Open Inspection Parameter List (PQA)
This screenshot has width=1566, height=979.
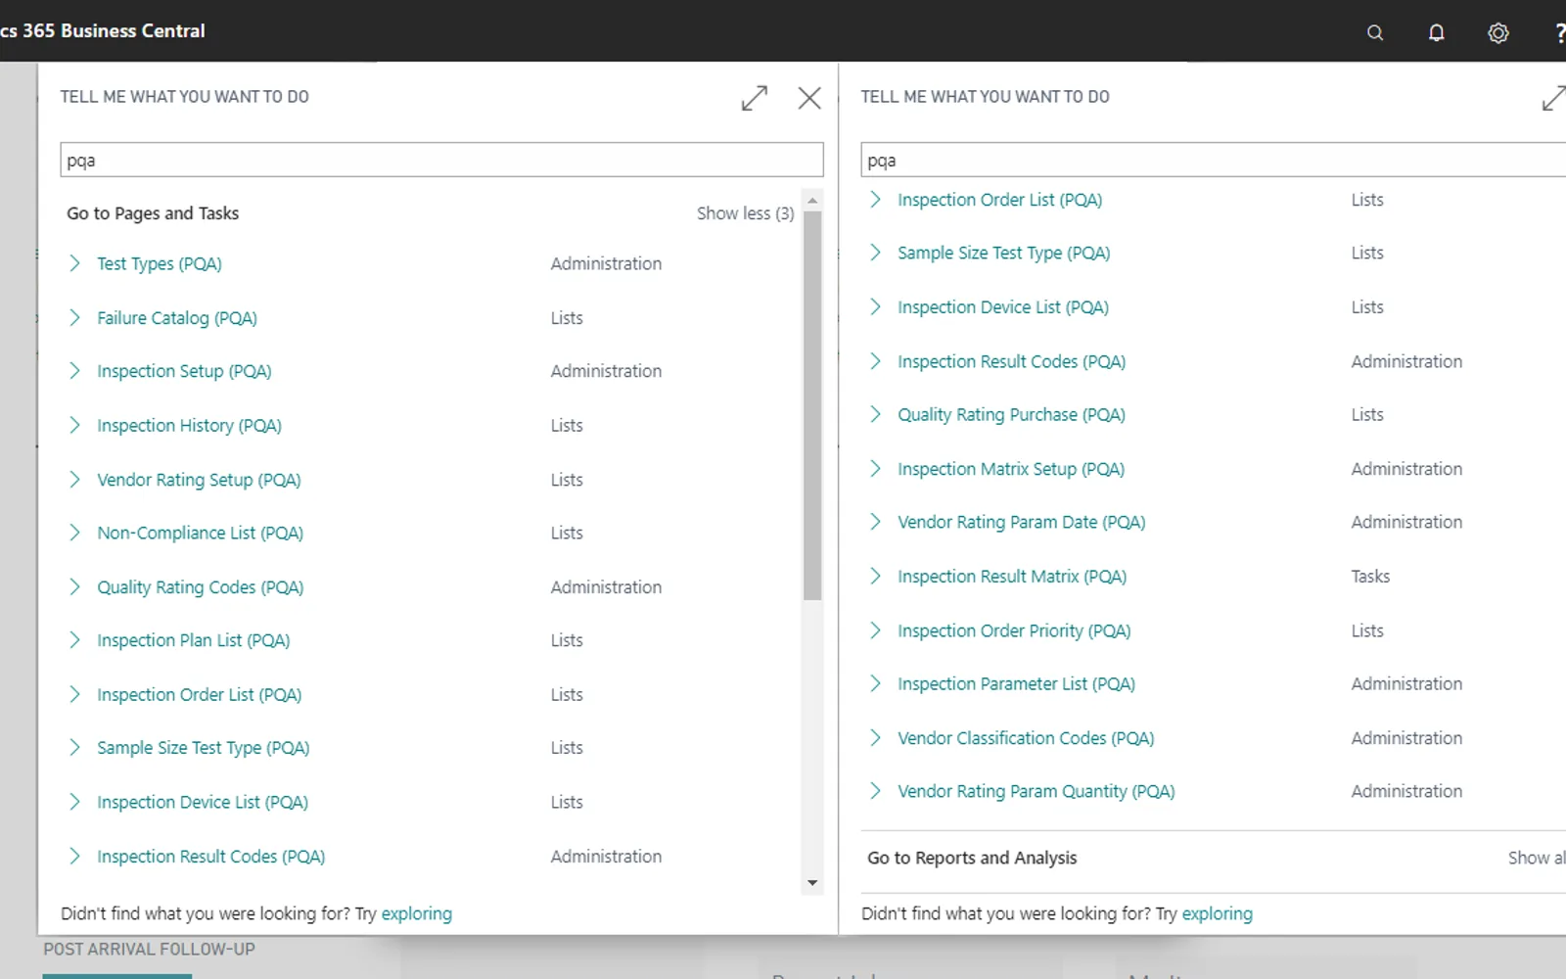tap(1016, 683)
